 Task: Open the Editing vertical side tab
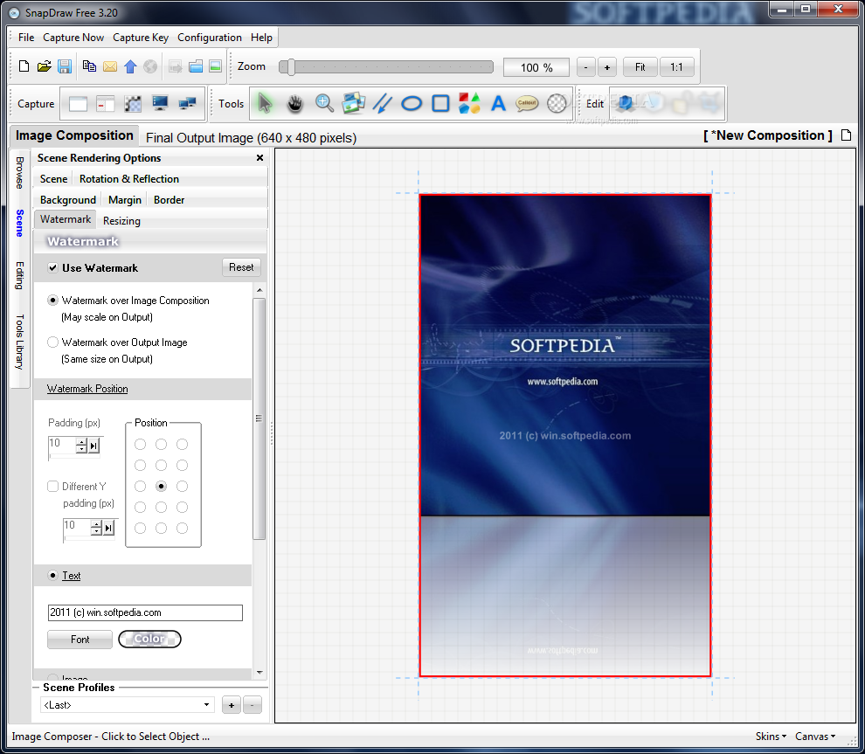click(x=19, y=275)
